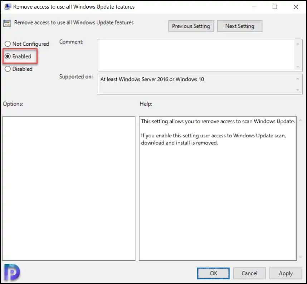The height and width of the screenshot is (284, 307).
Task: Click Supported on box scroll down arrow
Action: [x=298, y=90]
